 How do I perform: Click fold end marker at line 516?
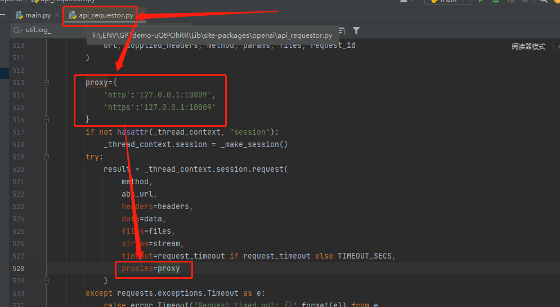(46, 119)
